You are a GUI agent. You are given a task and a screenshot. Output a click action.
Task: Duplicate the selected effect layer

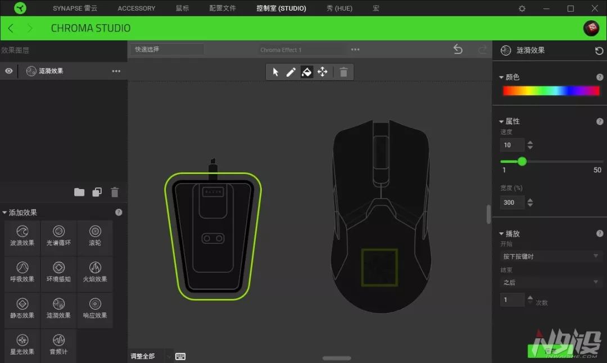click(x=97, y=192)
